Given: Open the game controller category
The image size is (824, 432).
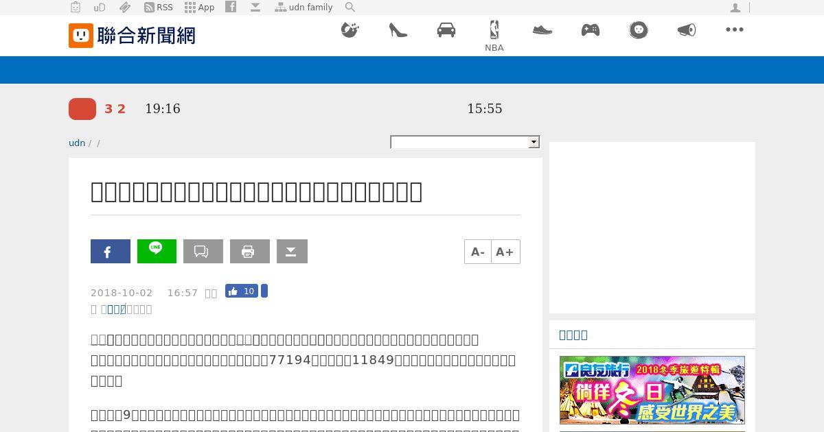Looking at the screenshot, I should 591,30.
